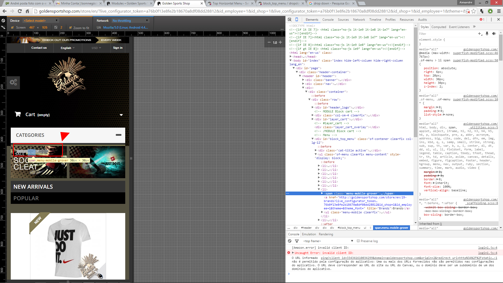503x283 pixels.
Task: Switch to the Sources panel tab
Action: click(x=343, y=20)
